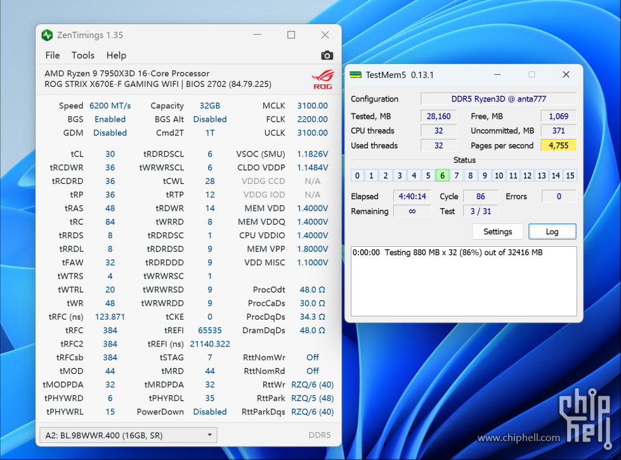This screenshot has width=621, height=460.
Task: Click the Settings button in TestMem5
Action: point(497,232)
